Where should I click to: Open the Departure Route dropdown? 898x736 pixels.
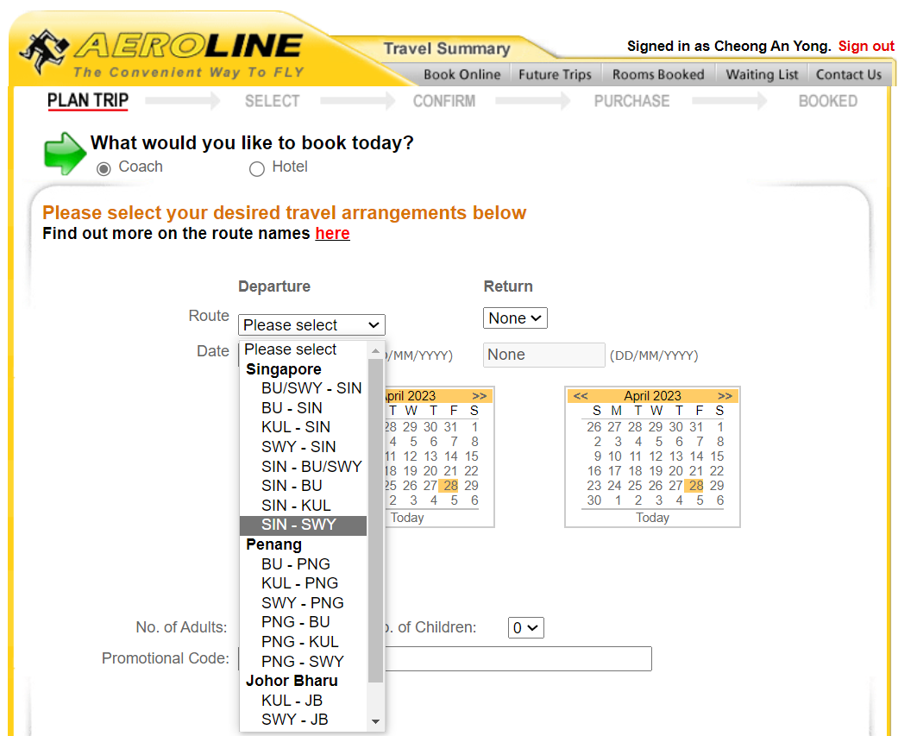point(311,324)
